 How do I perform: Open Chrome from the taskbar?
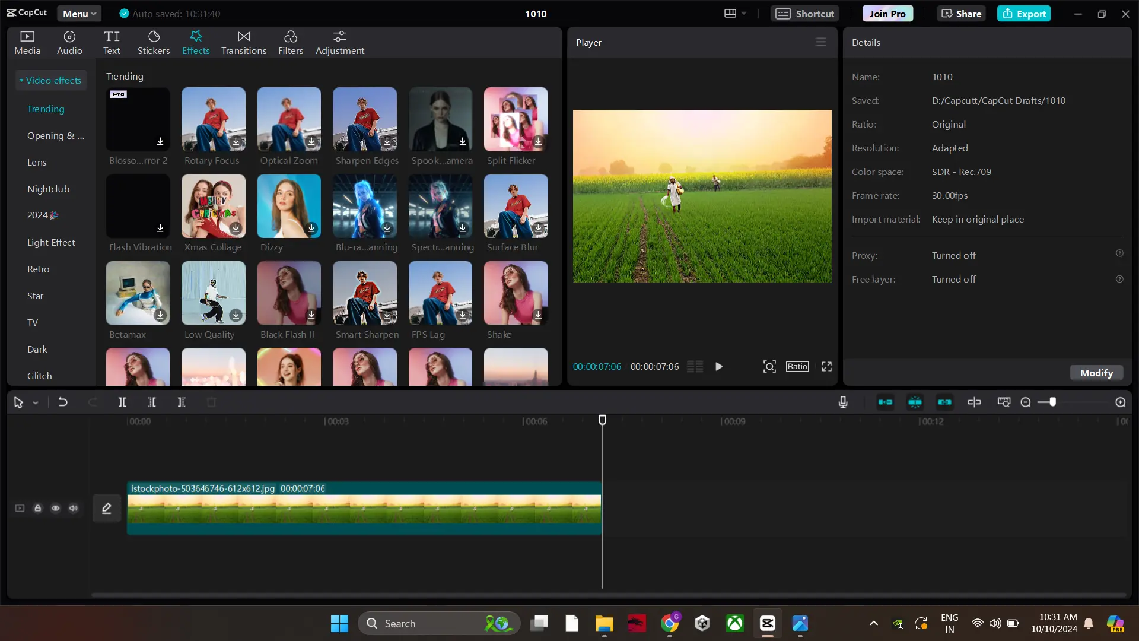[x=670, y=624]
